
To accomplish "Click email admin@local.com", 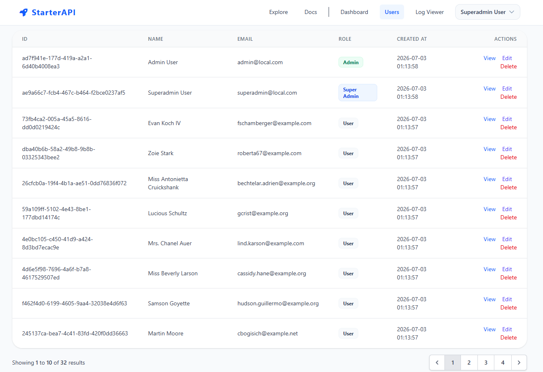I will point(260,62).
